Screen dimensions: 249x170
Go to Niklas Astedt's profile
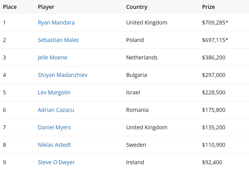click(54, 145)
